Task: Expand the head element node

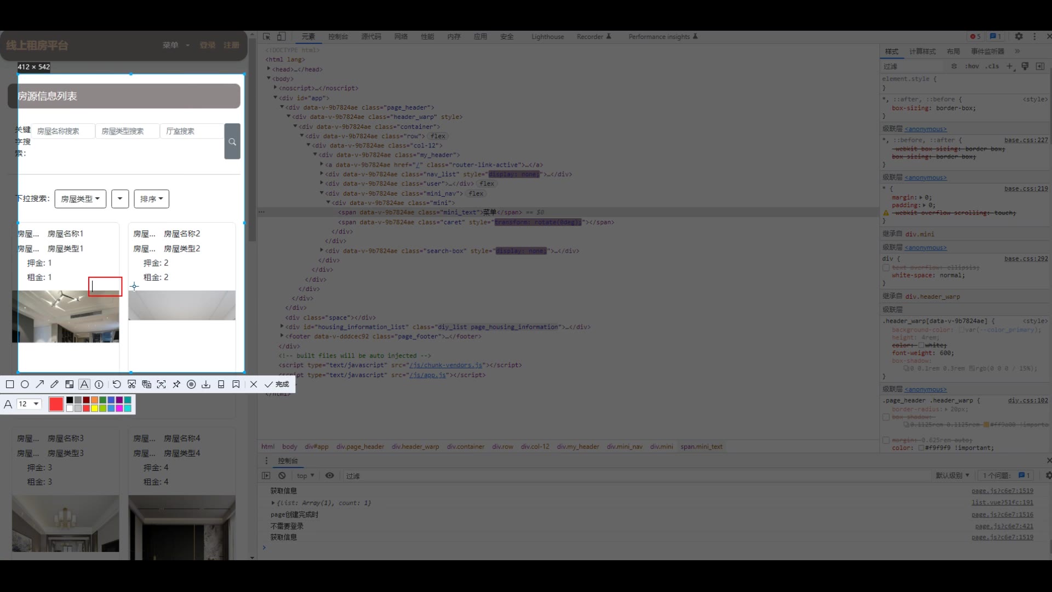Action: tap(269, 69)
